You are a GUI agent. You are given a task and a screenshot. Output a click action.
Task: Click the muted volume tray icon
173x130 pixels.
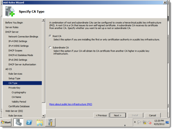tap(150, 122)
